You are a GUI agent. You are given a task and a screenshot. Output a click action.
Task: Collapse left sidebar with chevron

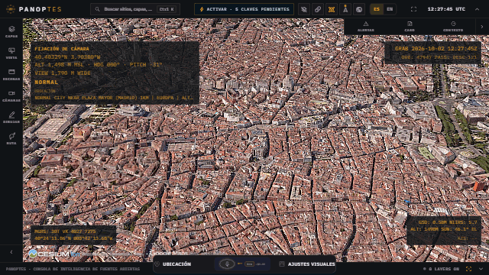11,252
